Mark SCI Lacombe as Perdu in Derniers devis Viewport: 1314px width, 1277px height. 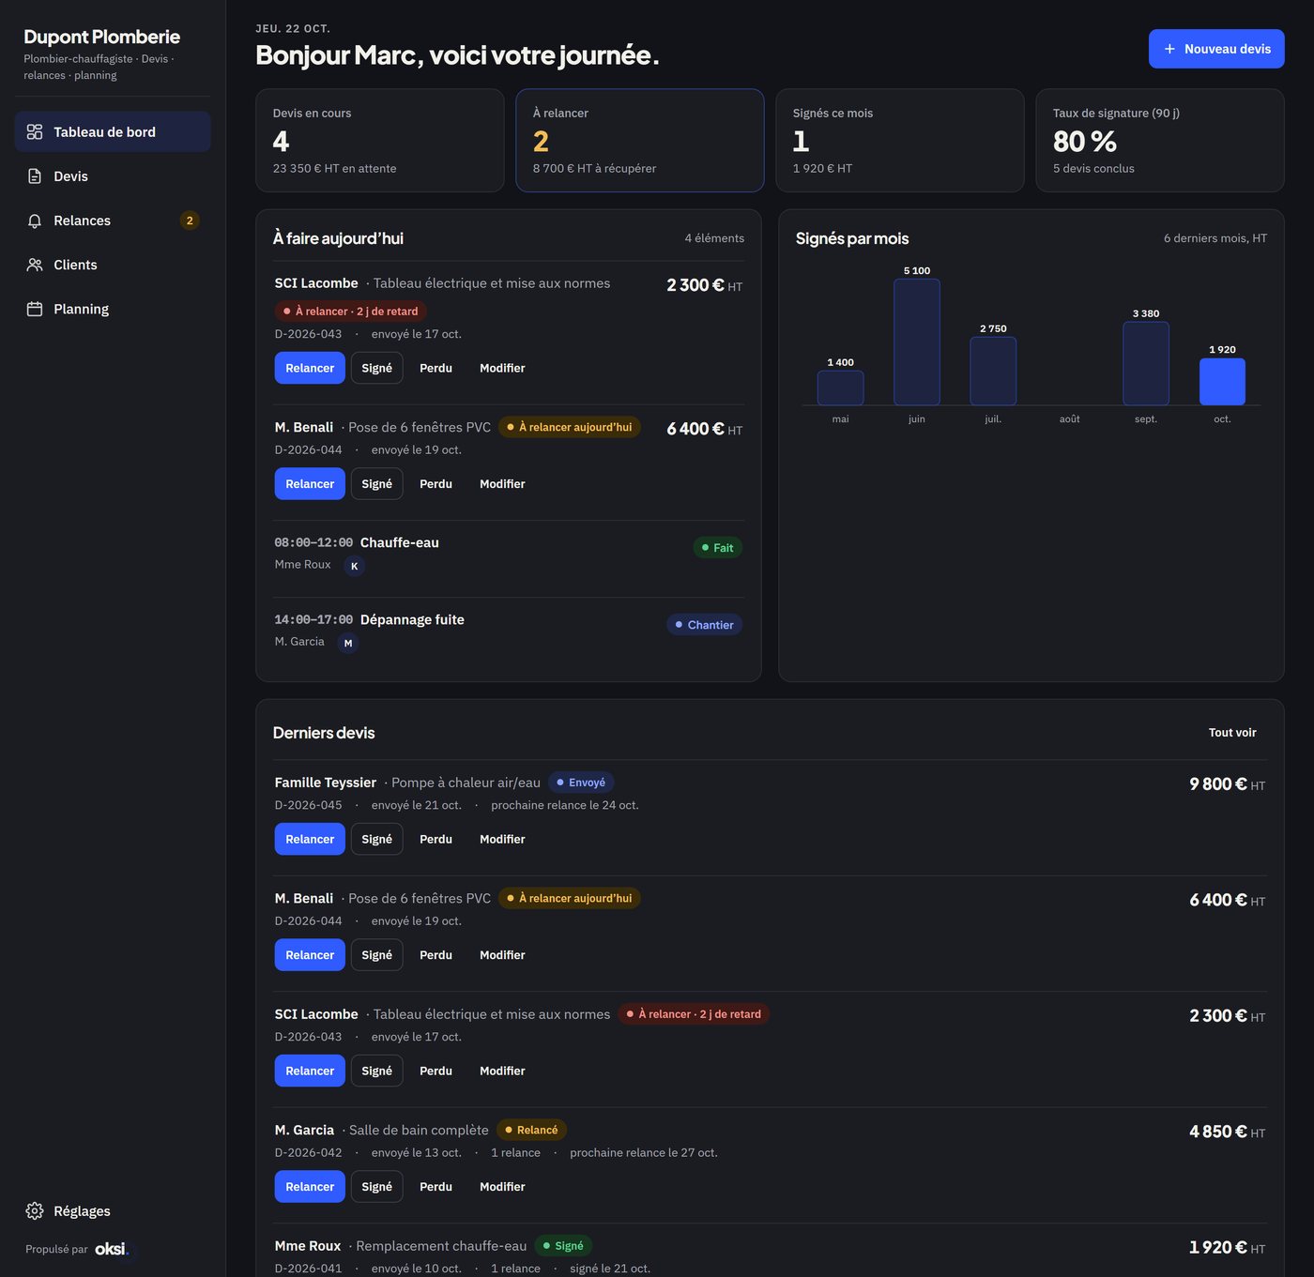pos(435,1071)
